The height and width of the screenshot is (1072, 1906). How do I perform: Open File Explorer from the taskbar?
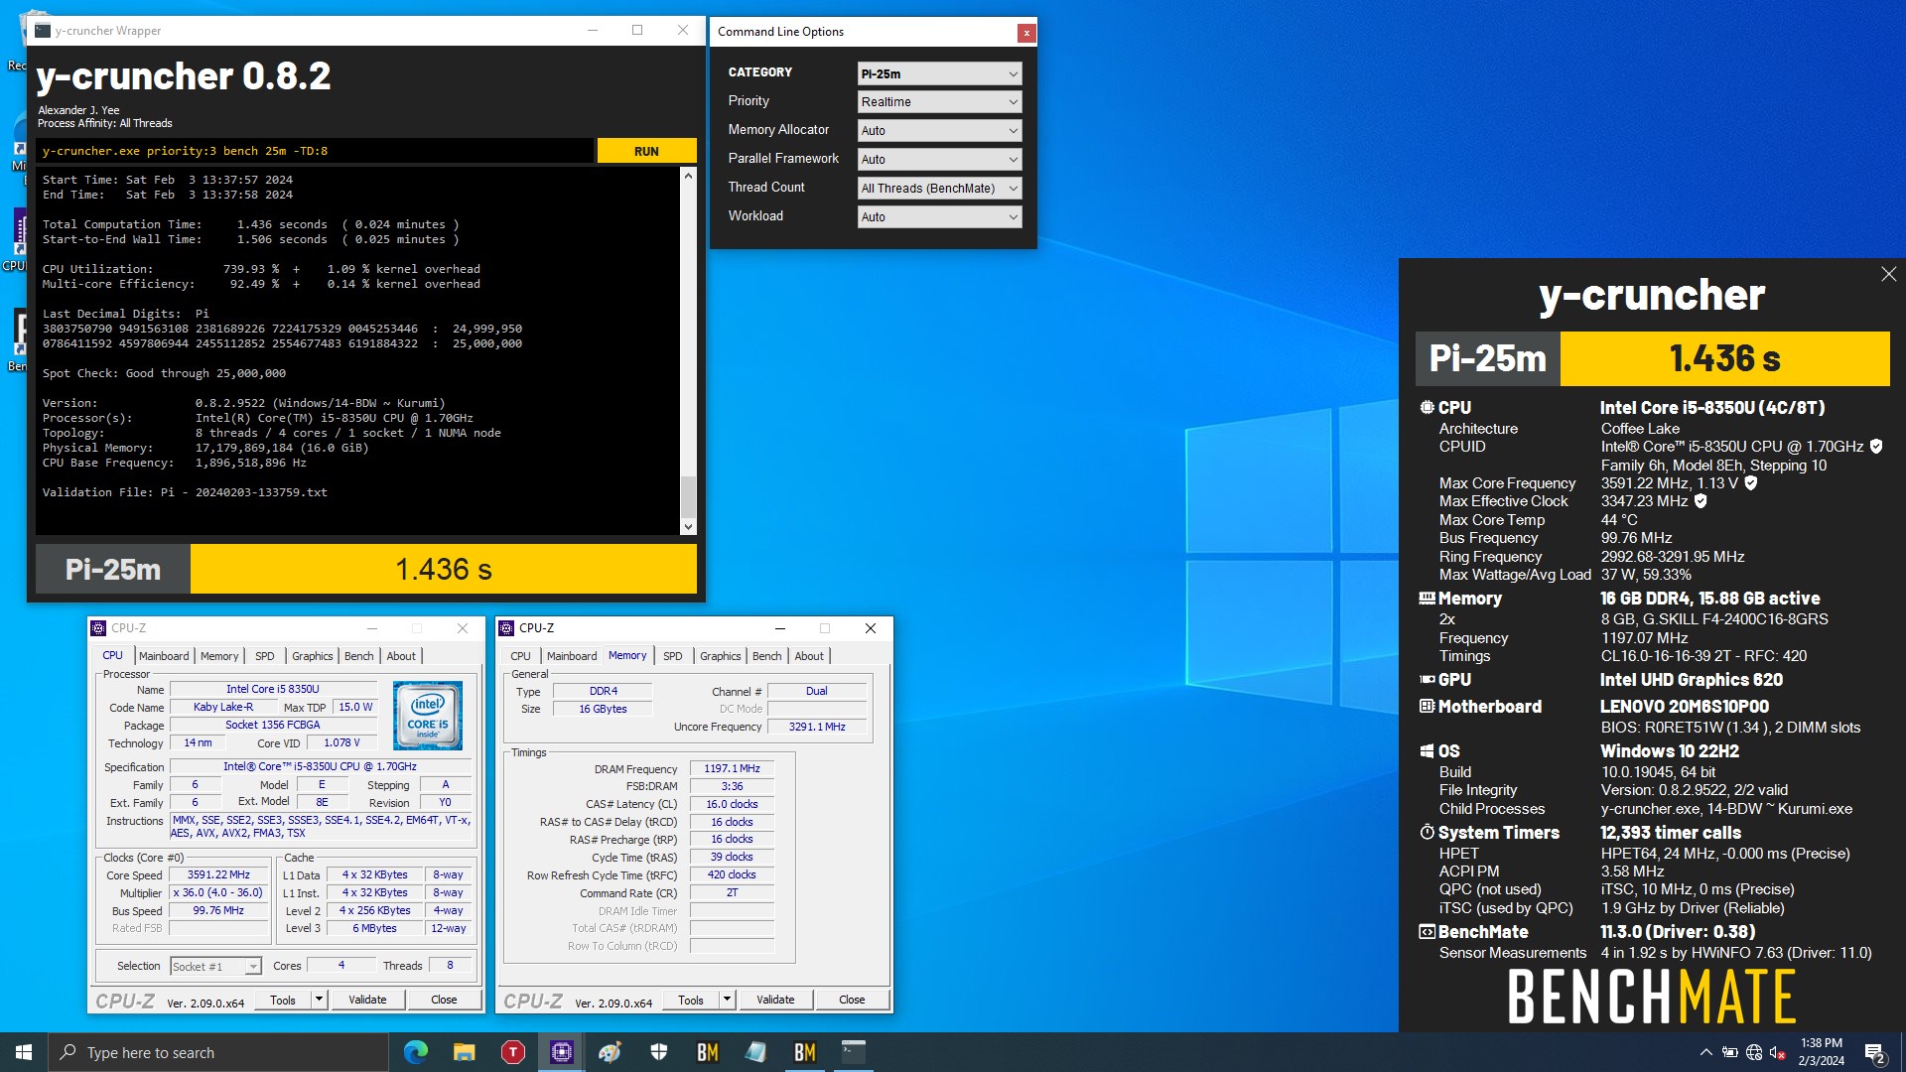click(x=464, y=1052)
